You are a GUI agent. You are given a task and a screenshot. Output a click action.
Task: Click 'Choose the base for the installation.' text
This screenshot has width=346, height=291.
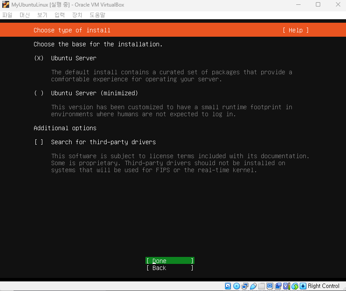98,44
